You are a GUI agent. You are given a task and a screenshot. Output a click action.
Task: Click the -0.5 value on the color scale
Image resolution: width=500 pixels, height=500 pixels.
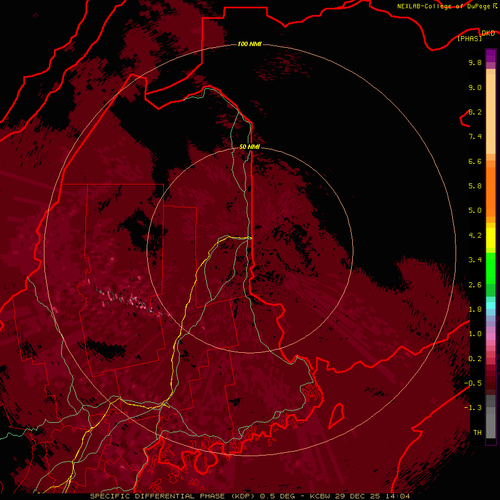473,383
